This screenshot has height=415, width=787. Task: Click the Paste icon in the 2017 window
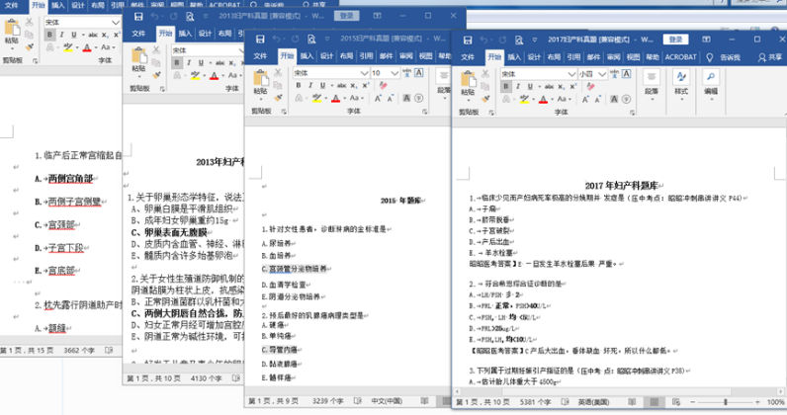tap(470, 80)
